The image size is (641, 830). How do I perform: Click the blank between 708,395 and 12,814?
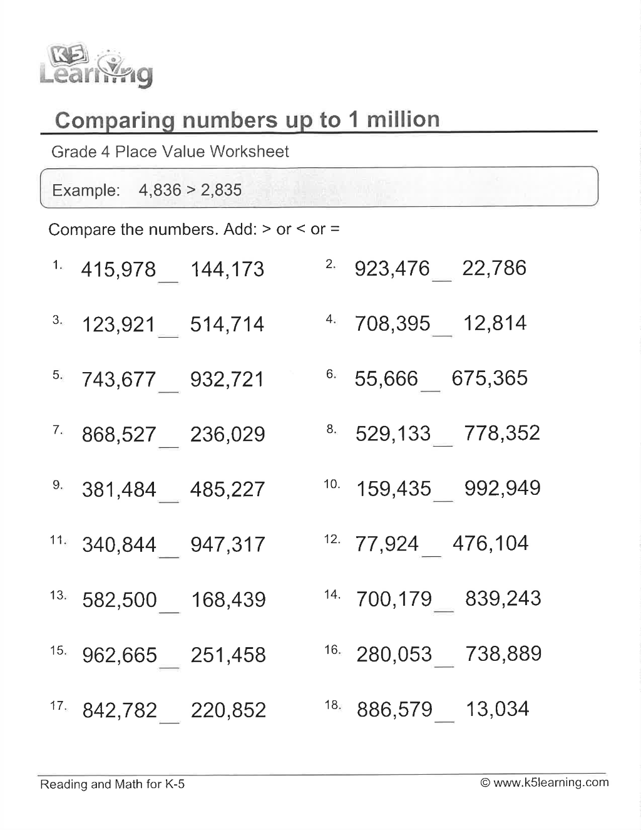click(443, 335)
